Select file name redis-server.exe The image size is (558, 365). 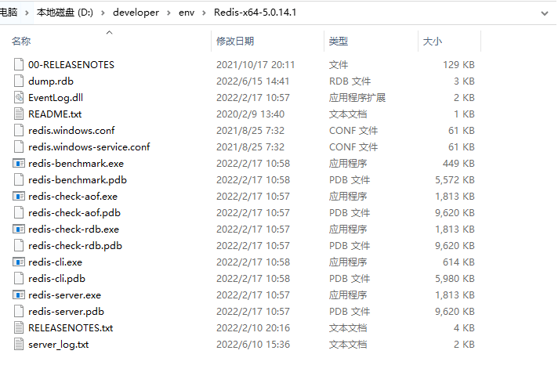[65, 295]
